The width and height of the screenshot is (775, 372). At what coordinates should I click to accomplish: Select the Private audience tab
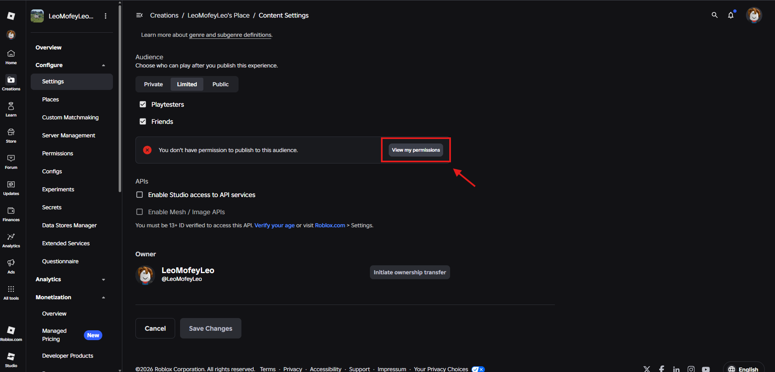point(153,84)
